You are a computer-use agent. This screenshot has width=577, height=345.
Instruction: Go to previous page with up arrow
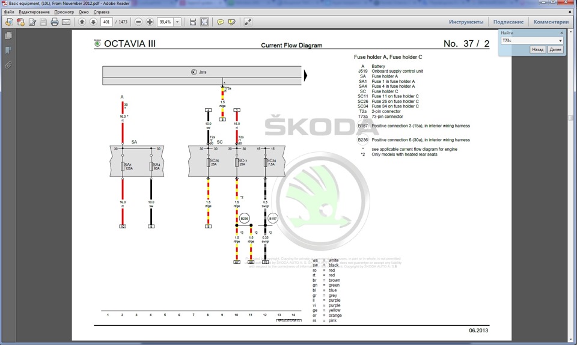(x=82, y=22)
